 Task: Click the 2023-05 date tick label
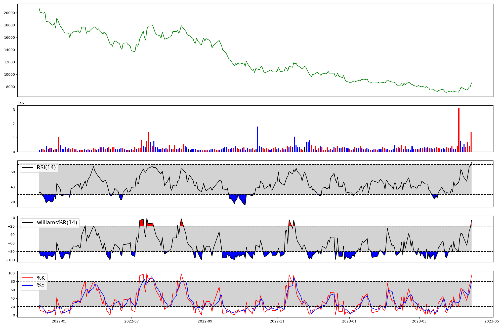pyautogui.click(x=492, y=321)
